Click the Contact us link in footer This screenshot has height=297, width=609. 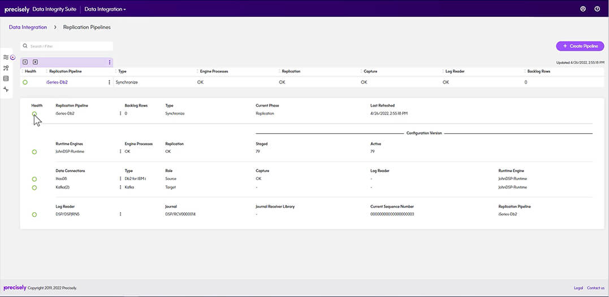(x=596, y=288)
